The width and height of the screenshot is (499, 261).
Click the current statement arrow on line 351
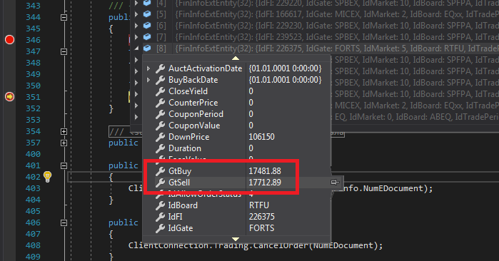(9, 96)
